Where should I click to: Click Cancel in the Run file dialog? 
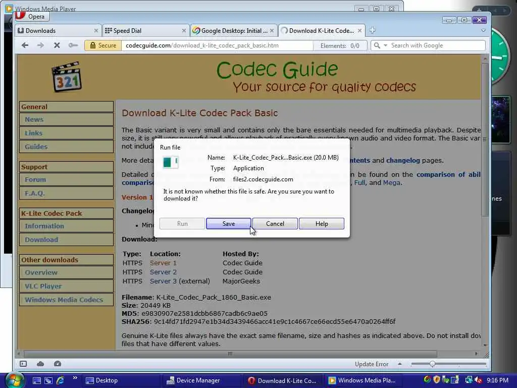tap(275, 224)
